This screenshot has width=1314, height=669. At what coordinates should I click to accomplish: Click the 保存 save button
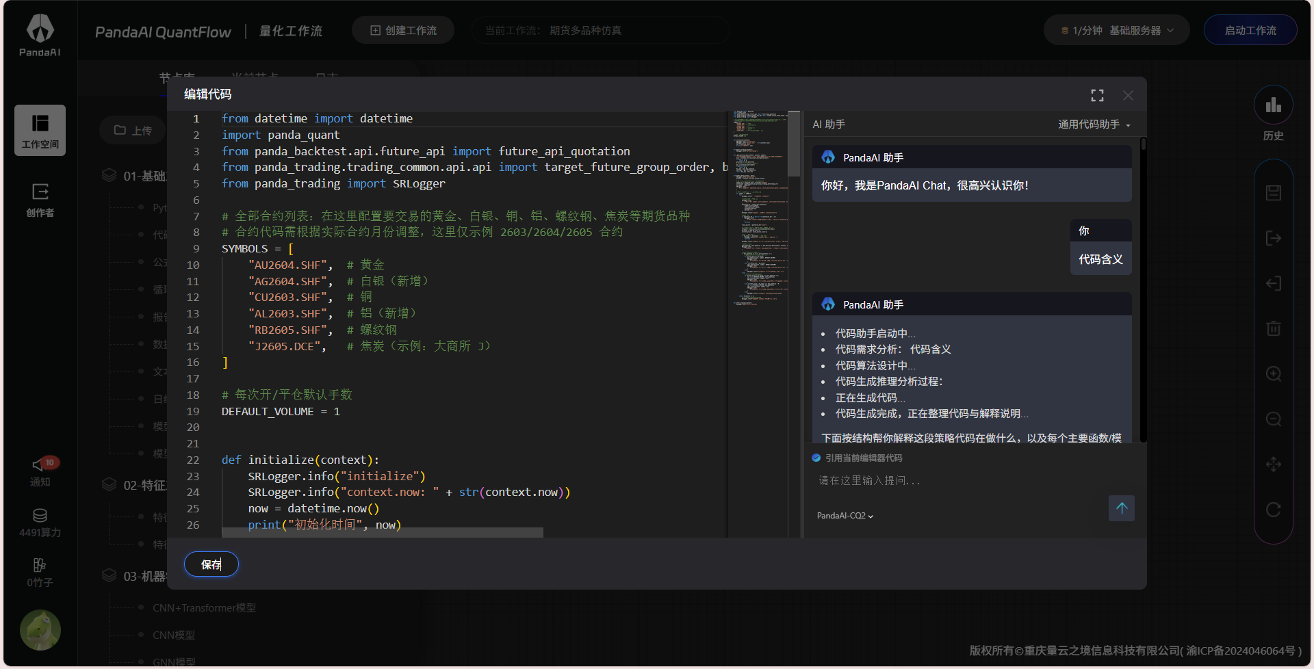(211, 564)
